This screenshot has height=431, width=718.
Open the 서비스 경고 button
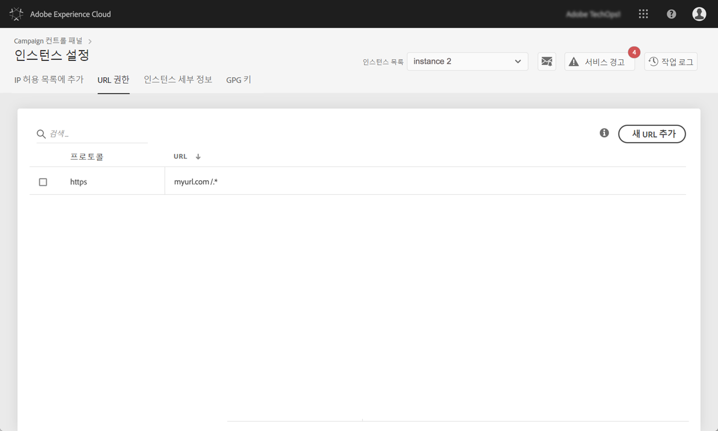[x=599, y=61]
